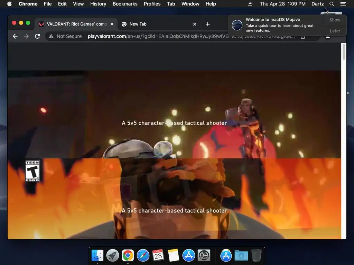The image size is (354, 265).
Task: Click the ESRB Teen rating badge
Action: pos(32,171)
